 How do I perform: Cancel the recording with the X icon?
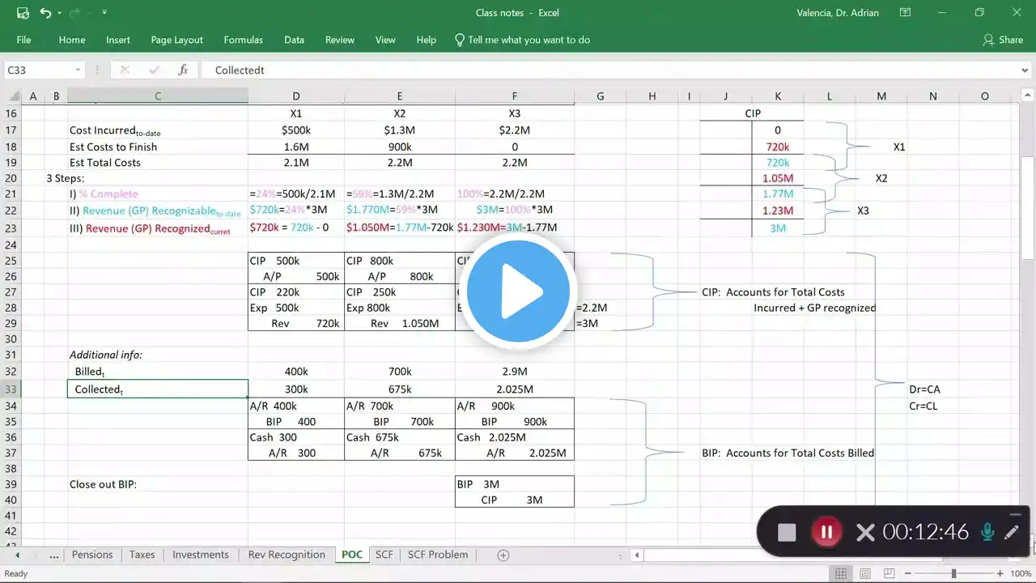click(865, 532)
